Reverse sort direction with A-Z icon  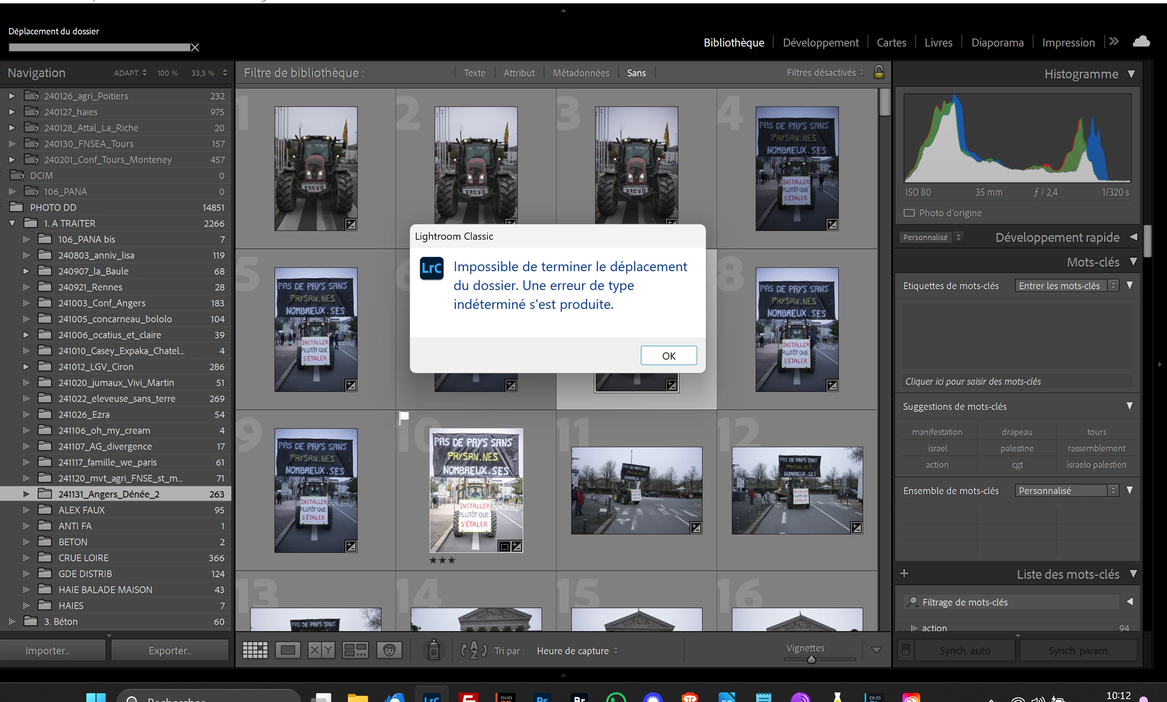(x=474, y=650)
